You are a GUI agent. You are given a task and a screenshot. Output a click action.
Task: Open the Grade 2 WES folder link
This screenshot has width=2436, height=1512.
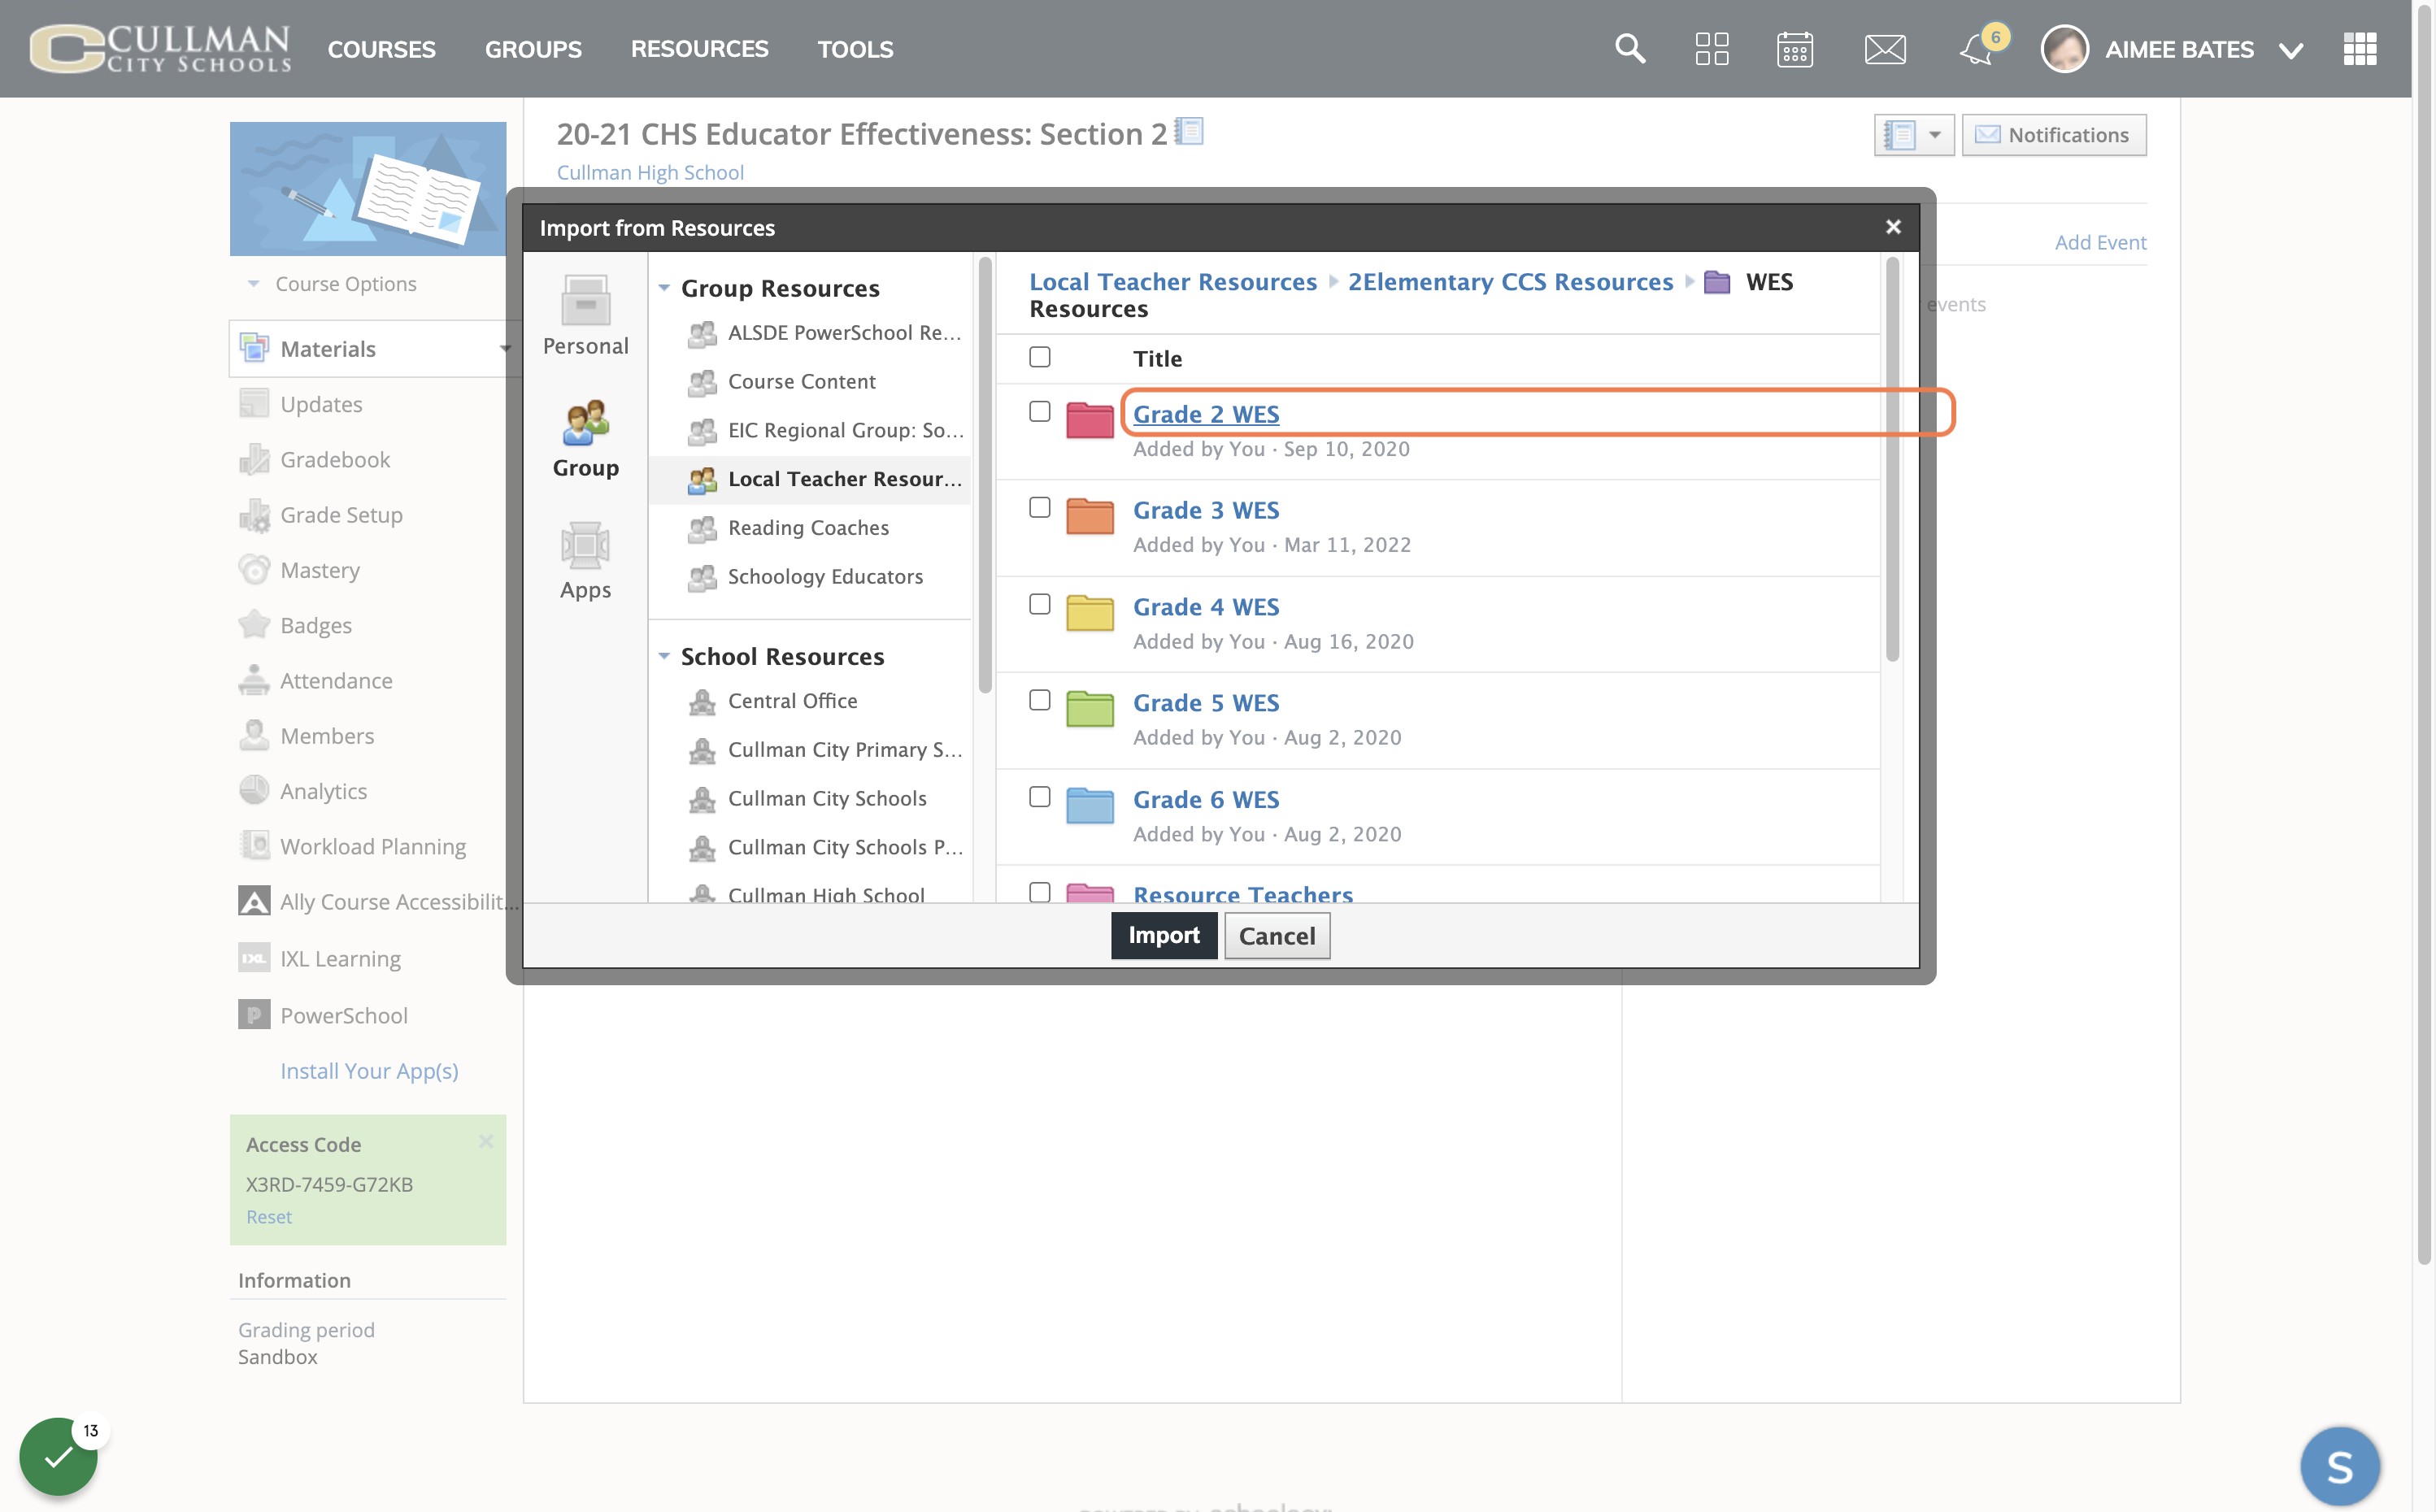point(1206,413)
